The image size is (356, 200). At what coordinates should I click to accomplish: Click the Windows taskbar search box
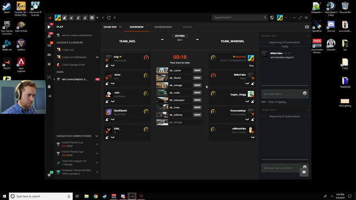(41, 196)
